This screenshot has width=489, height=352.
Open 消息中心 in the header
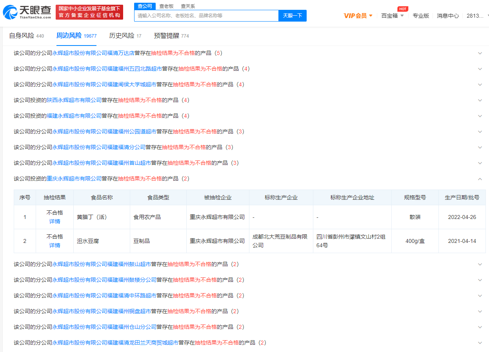pos(448,16)
